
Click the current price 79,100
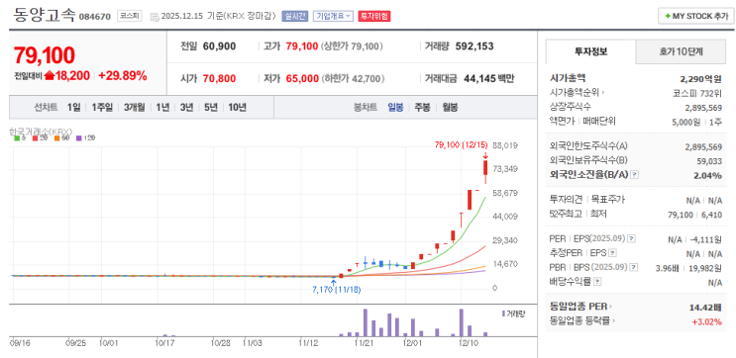point(45,55)
